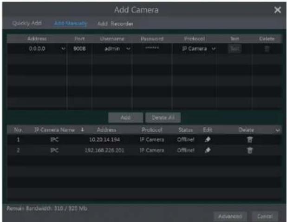Click the trash icon in the 0.0.0.0 entry row
The width and height of the screenshot is (287, 222).
pyautogui.click(x=267, y=49)
